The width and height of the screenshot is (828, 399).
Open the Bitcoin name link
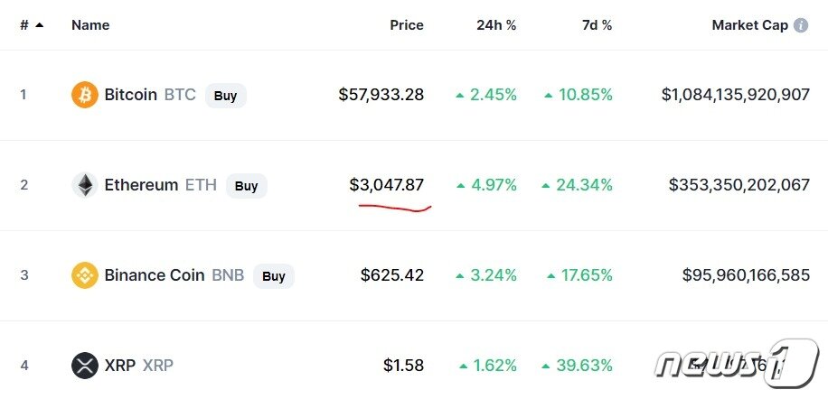tap(131, 95)
